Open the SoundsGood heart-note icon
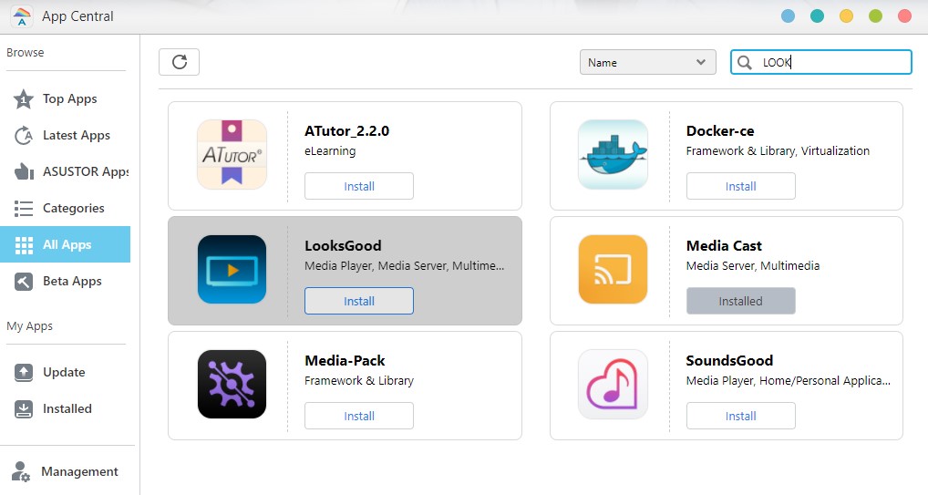 (614, 385)
